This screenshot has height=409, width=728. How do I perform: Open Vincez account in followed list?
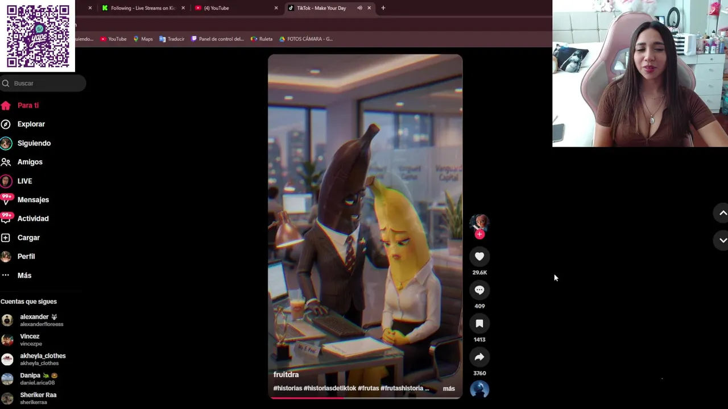(31, 340)
